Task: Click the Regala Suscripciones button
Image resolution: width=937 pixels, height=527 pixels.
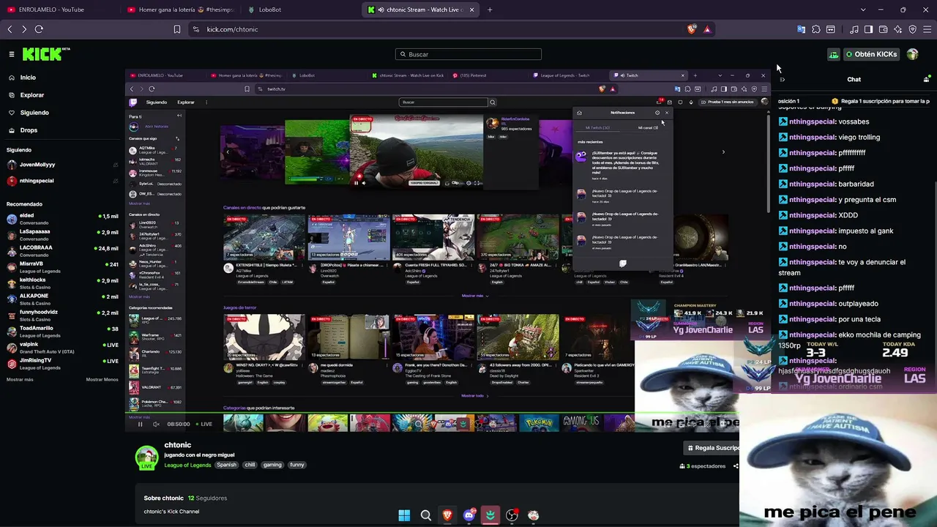Action: (x=713, y=447)
